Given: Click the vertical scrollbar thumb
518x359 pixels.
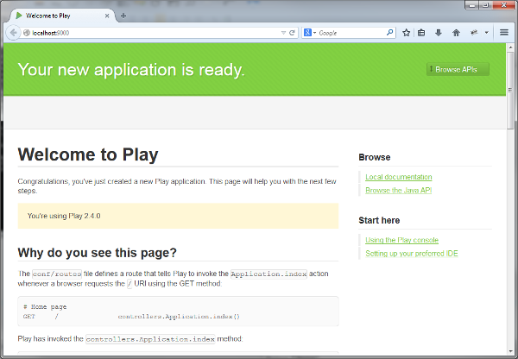Looking at the screenshot, I should pos(510,90).
